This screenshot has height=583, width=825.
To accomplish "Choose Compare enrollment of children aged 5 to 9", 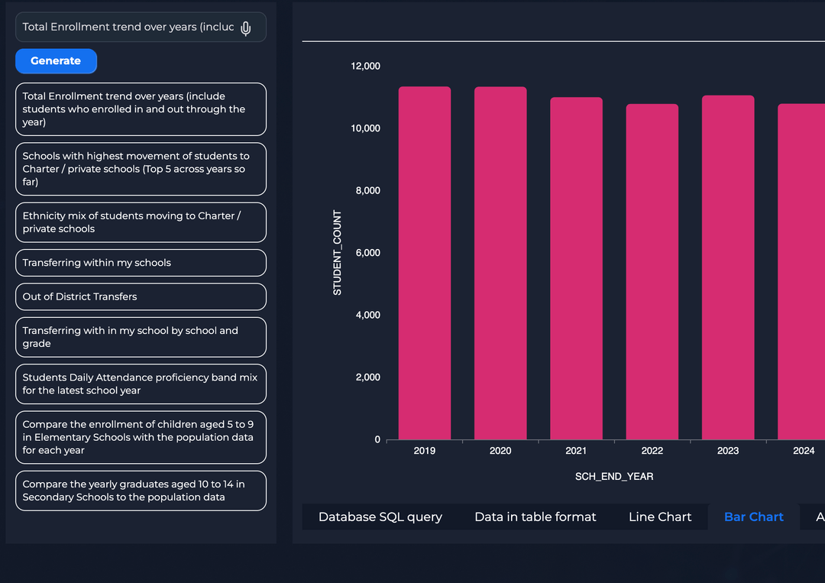I will point(141,437).
